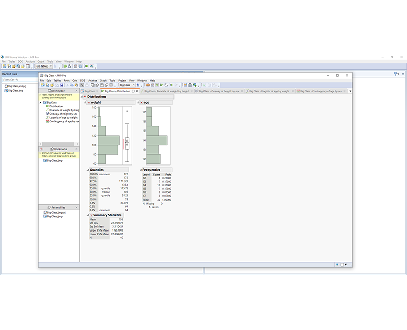Open the age red triangle menu

coord(141,102)
